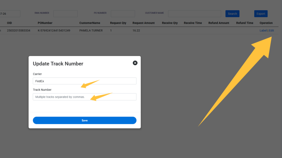Click the Export button
The image size is (282, 158).
point(261,14)
